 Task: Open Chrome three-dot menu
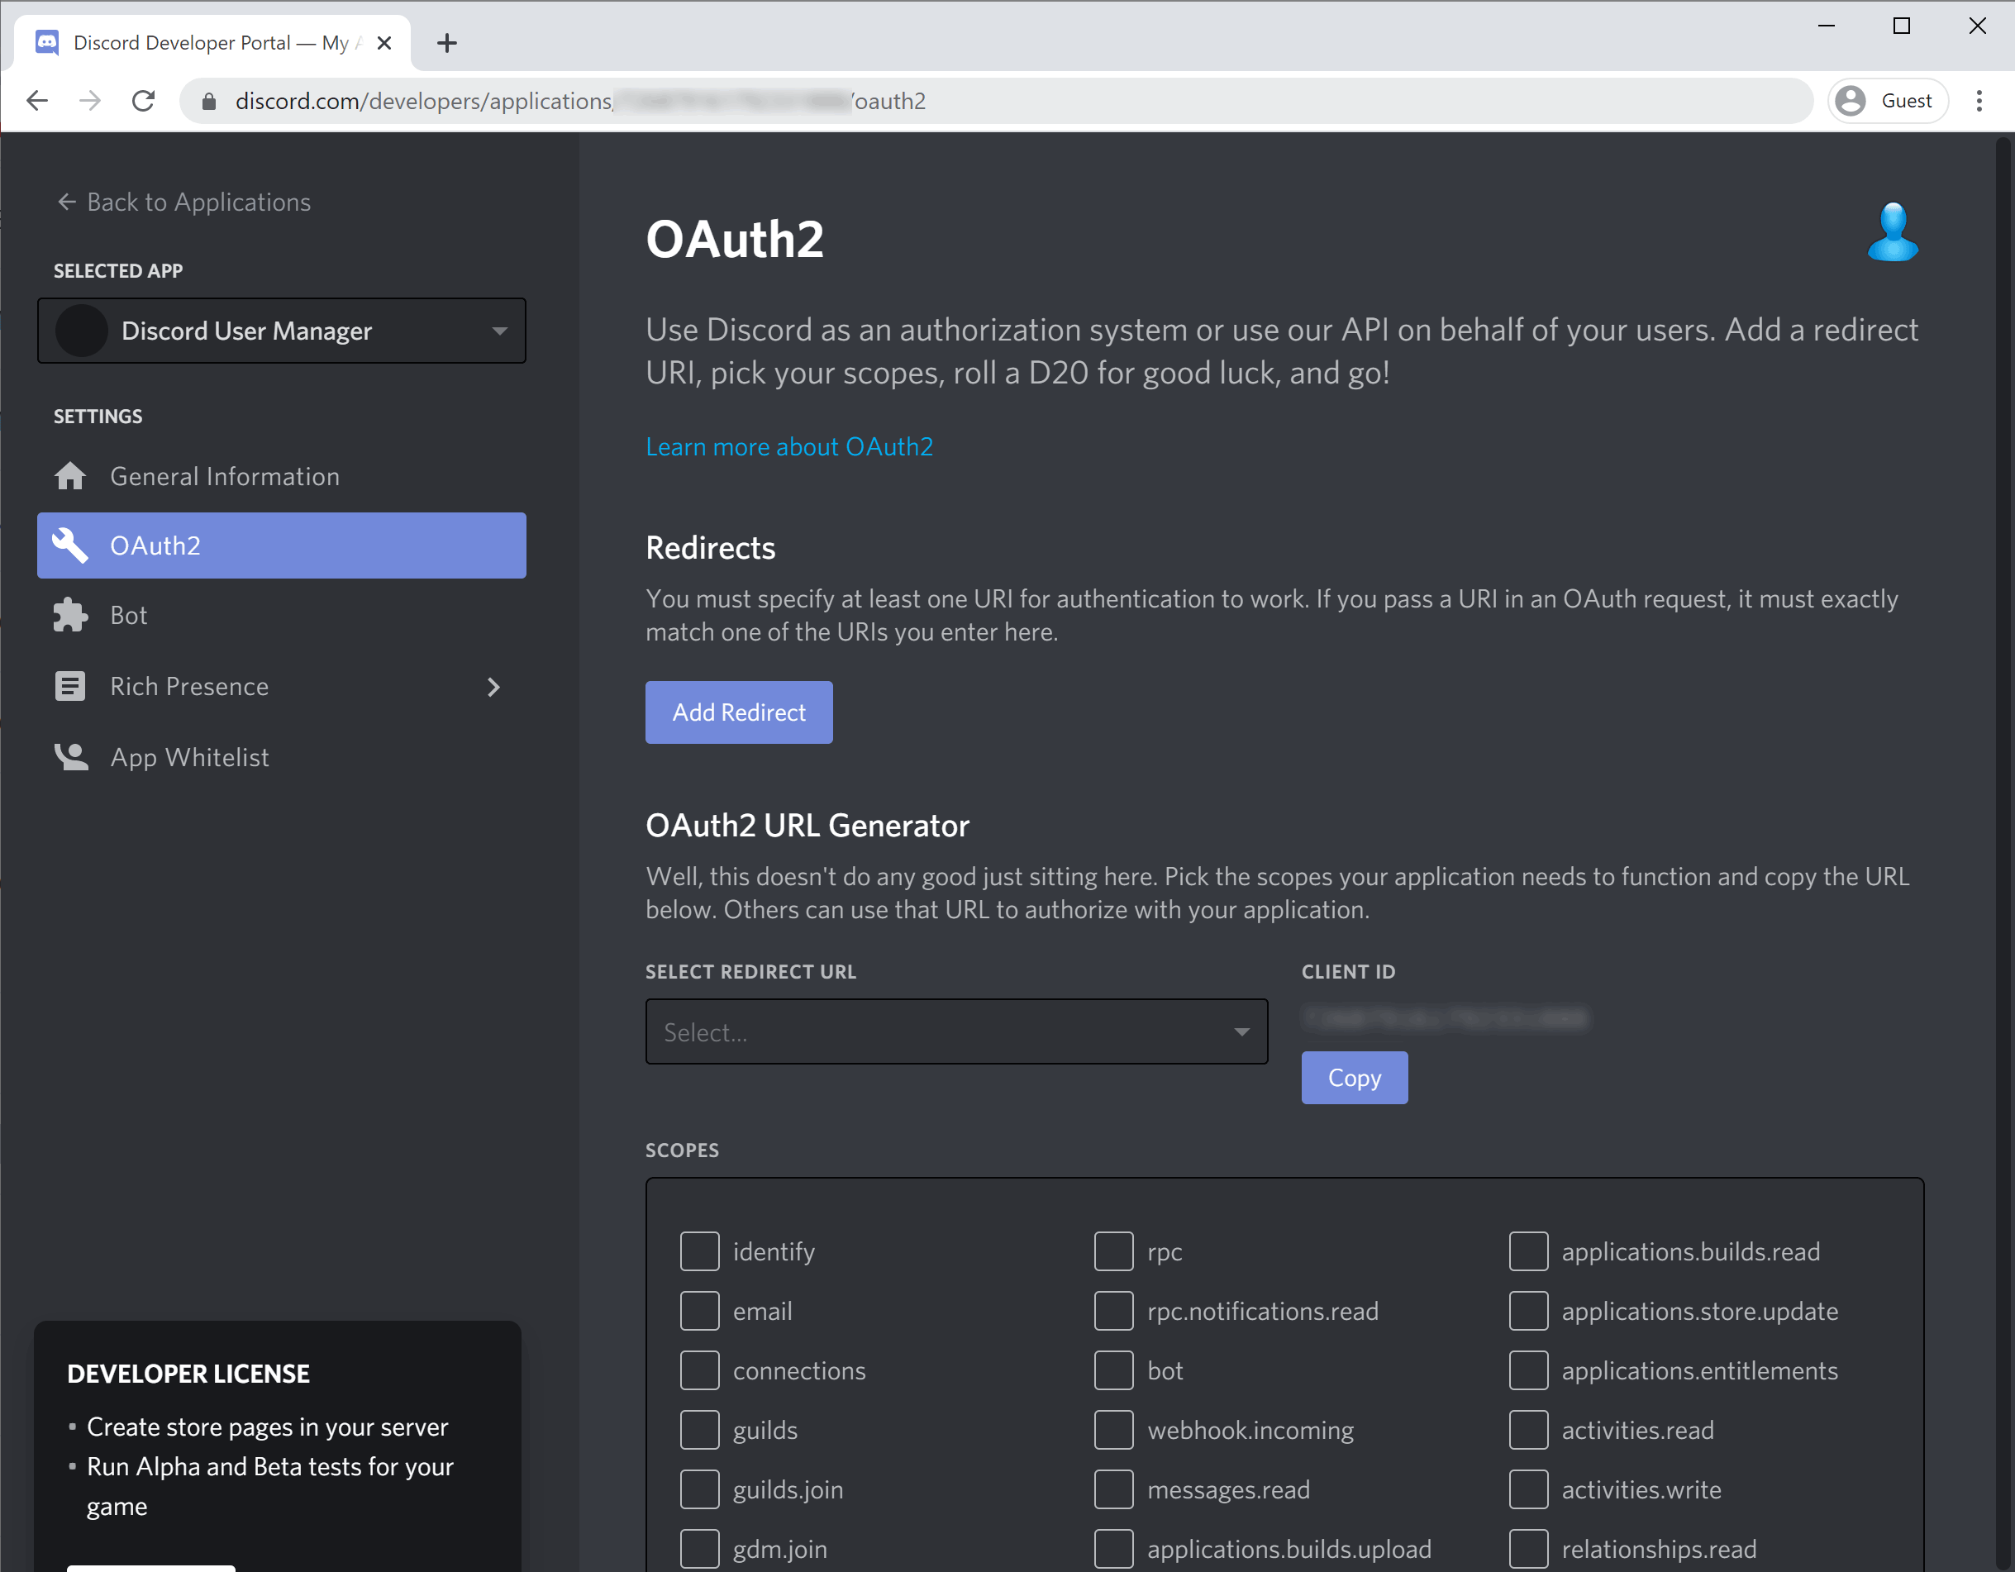(1978, 101)
